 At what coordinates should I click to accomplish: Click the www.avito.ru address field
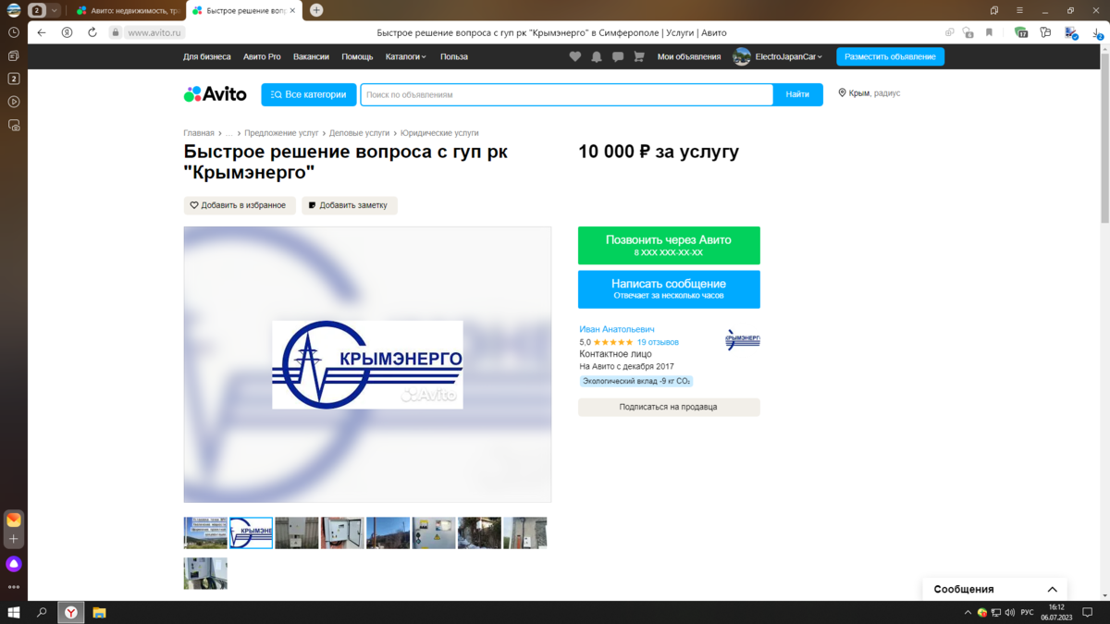pyautogui.click(x=155, y=32)
